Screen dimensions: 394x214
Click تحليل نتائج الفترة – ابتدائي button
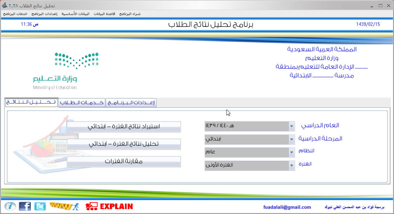pos(124,144)
